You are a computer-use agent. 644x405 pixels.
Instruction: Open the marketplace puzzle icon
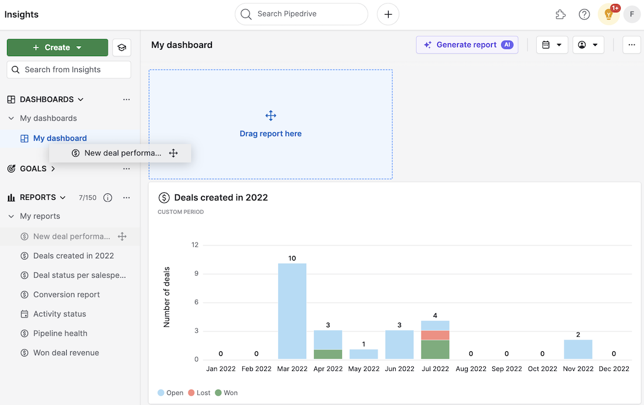tap(560, 15)
